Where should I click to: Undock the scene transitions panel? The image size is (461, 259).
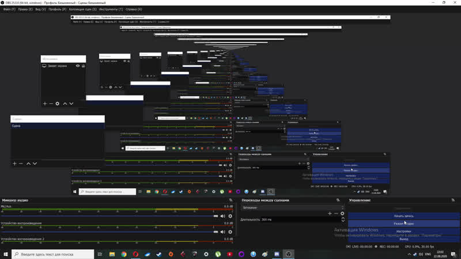(x=338, y=200)
